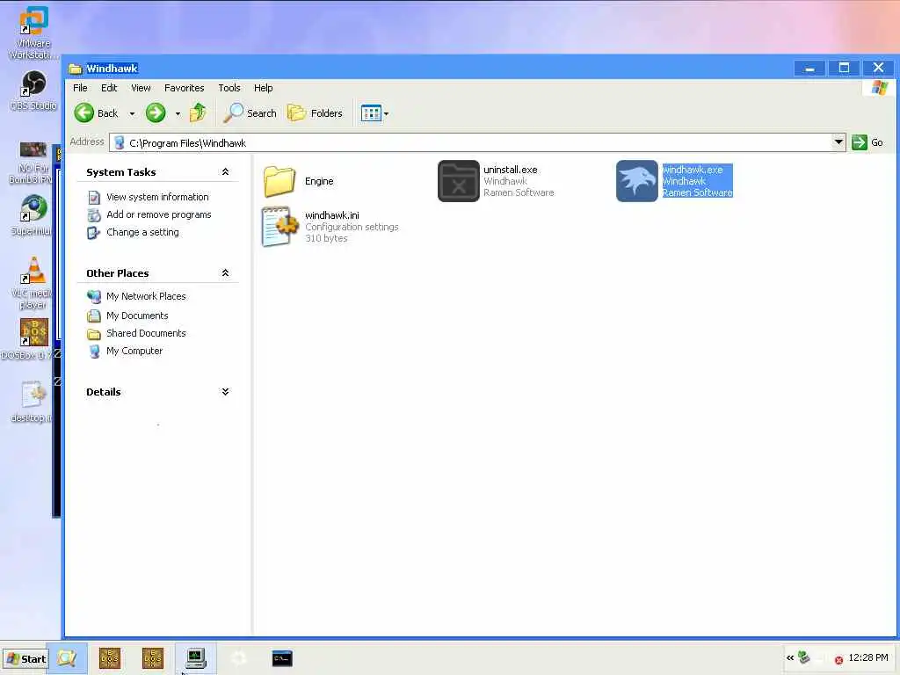Open the command prompt taskbar button
Viewport: 900px width, 675px height.
[282, 658]
